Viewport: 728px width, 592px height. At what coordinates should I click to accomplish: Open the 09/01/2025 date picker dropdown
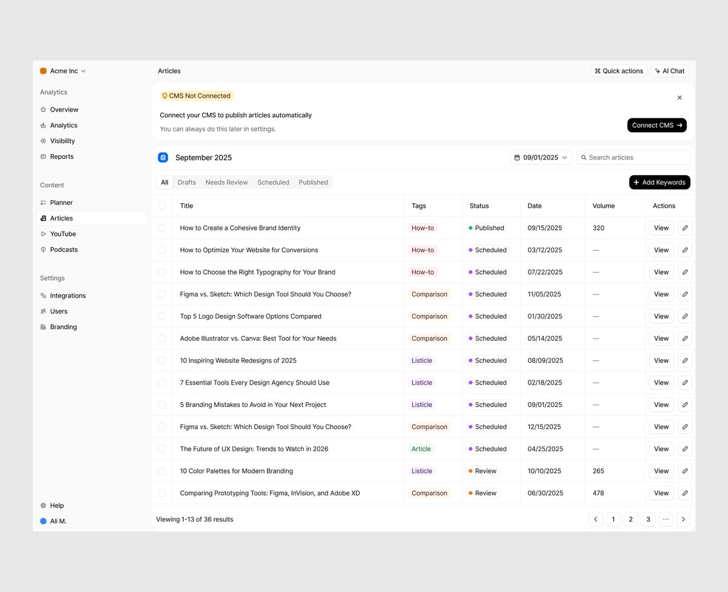[x=541, y=158]
